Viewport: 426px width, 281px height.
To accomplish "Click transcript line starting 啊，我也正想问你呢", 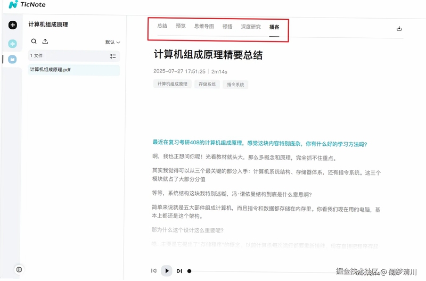I will click(x=244, y=157).
